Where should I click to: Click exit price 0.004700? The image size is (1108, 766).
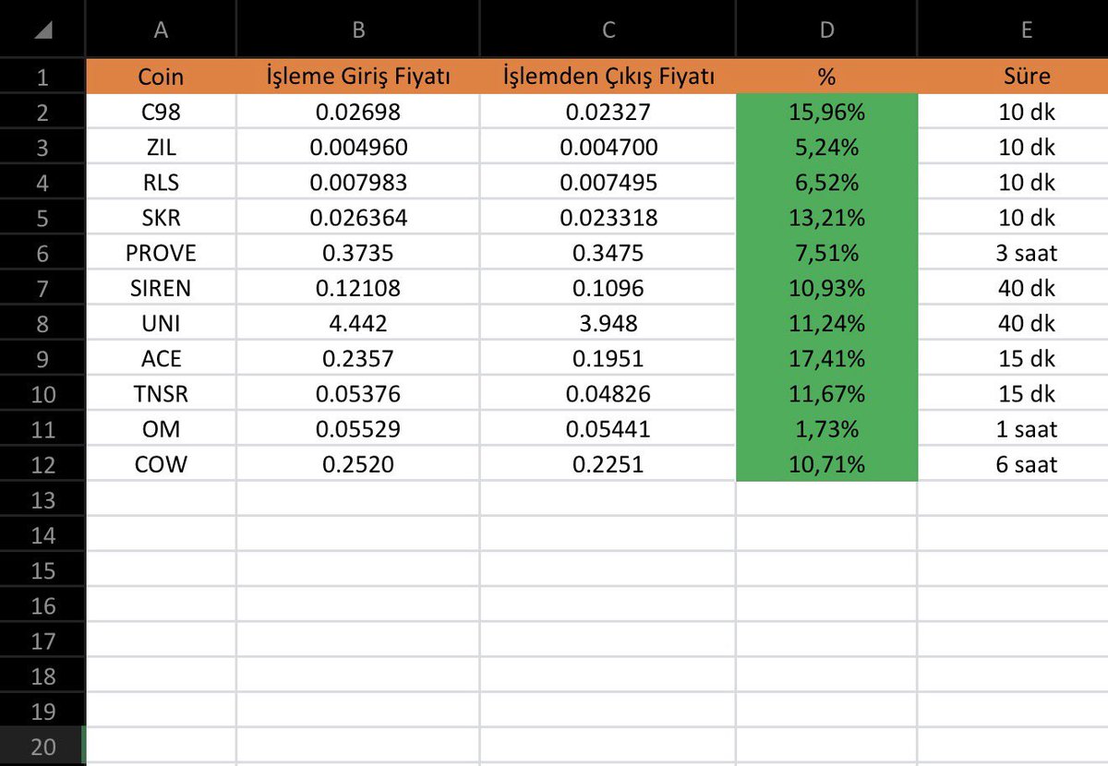608,147
